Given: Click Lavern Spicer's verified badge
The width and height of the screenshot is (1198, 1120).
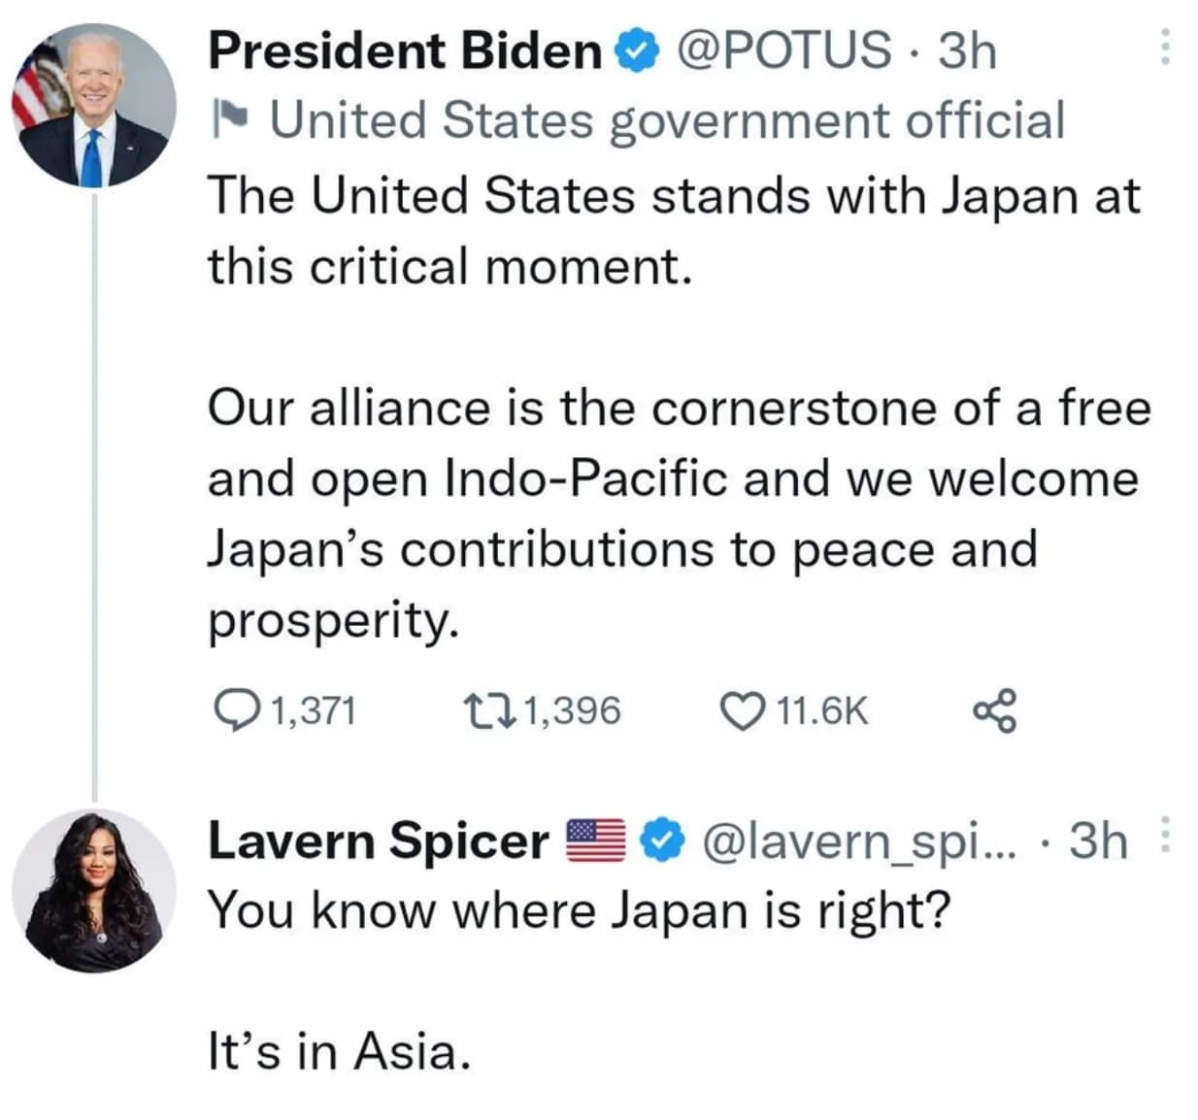Looking at the screenshot, I should coord(665,840).
